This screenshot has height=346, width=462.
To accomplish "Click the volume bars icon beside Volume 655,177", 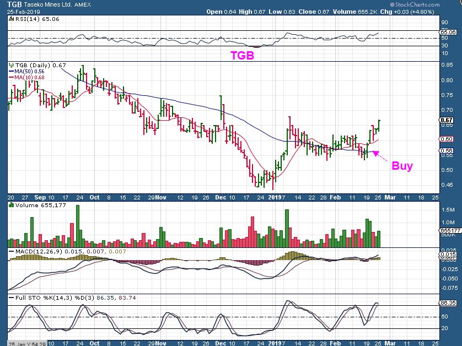I will pyautogui.click(x=11, y=205).
